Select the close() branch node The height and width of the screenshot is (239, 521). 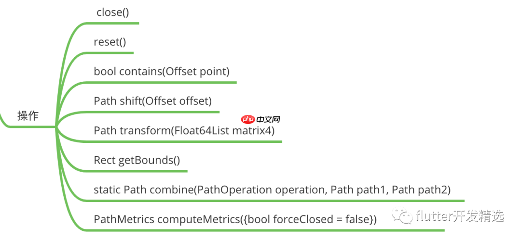pos(113,12)
